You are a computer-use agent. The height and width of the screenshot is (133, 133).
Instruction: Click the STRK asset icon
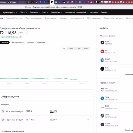pos(102,43)
